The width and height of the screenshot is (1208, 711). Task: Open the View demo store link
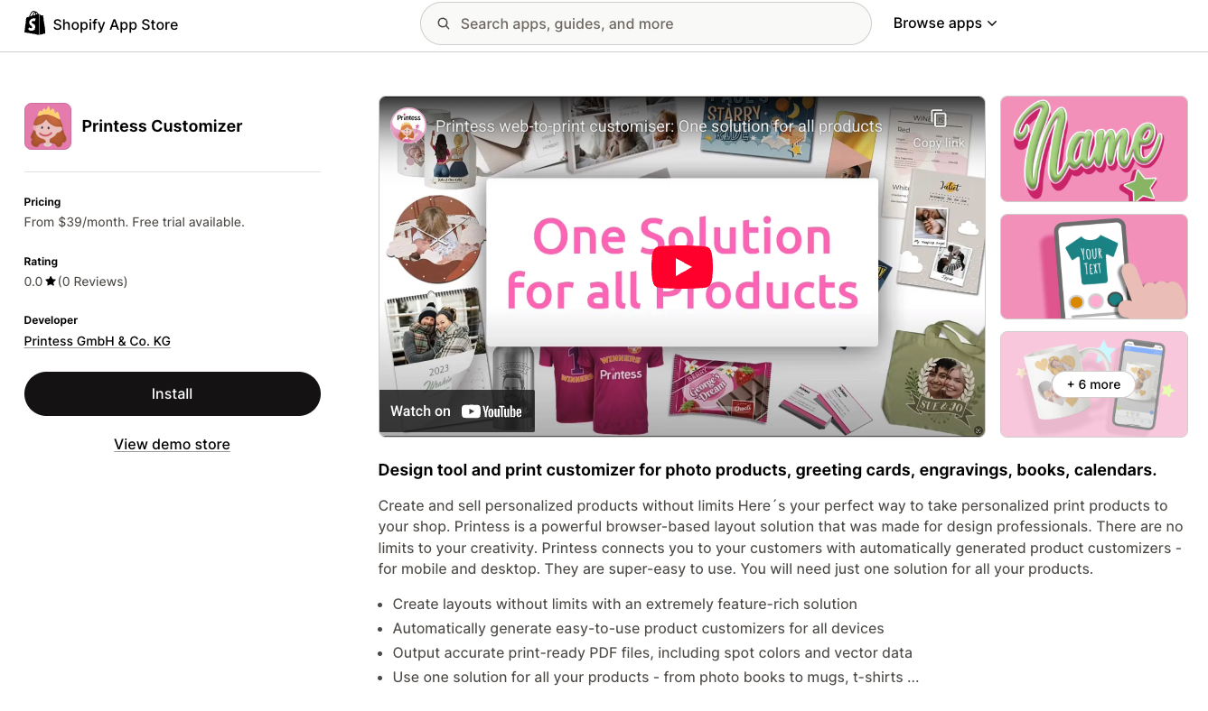(172, 444)
